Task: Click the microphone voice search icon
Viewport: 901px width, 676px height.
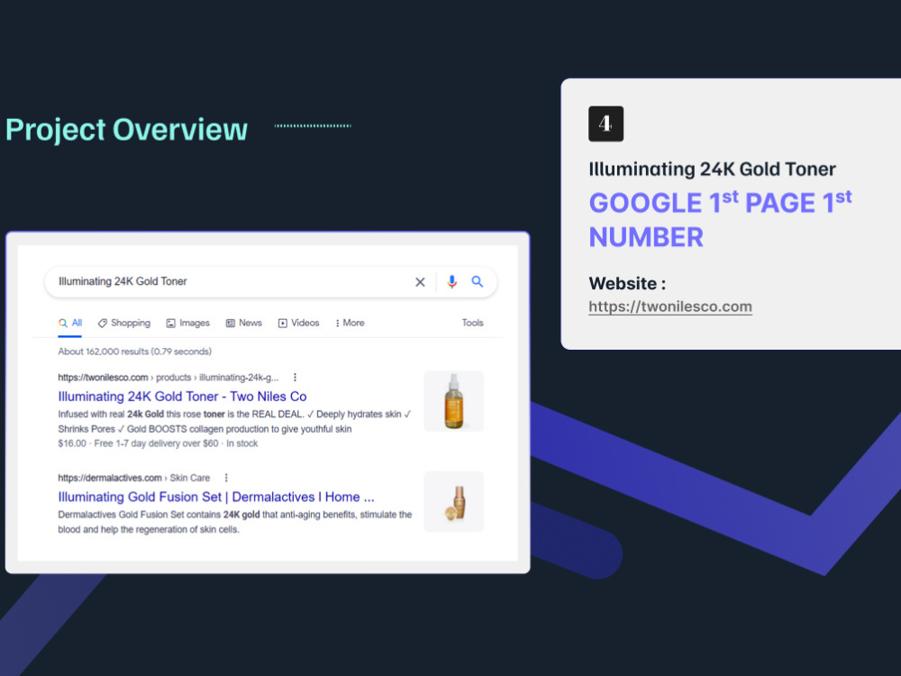Action: click(452, 281)
